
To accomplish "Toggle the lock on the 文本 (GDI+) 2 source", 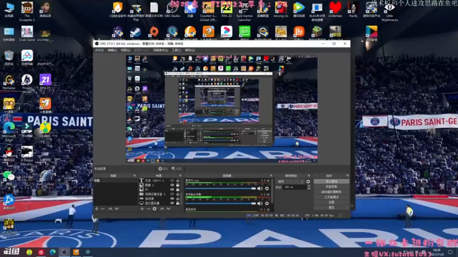I will (177, 180).
